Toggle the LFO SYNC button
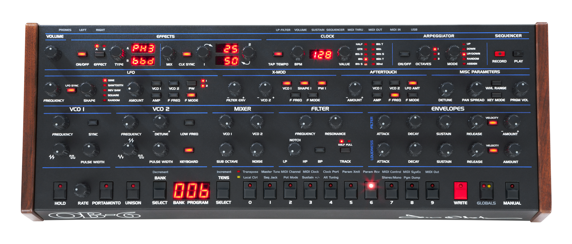Viewport: 572px width, 244px height. [71, 90]
